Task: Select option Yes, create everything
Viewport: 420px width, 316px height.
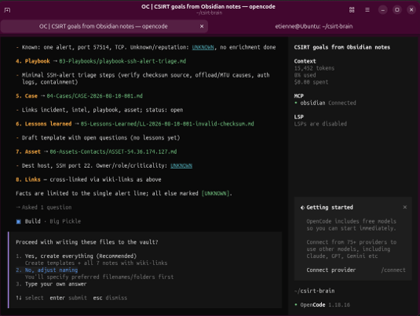Action: pyautogui.click(x=81, y=256)
